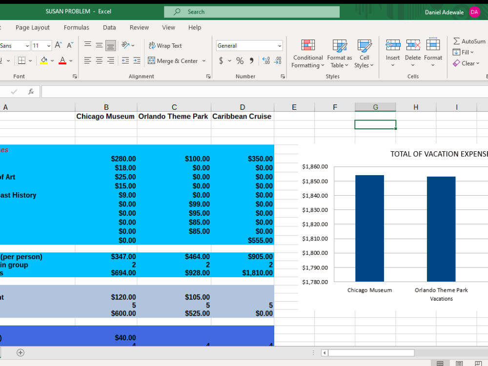
Task: Click the chart title text
Action: 439,154
